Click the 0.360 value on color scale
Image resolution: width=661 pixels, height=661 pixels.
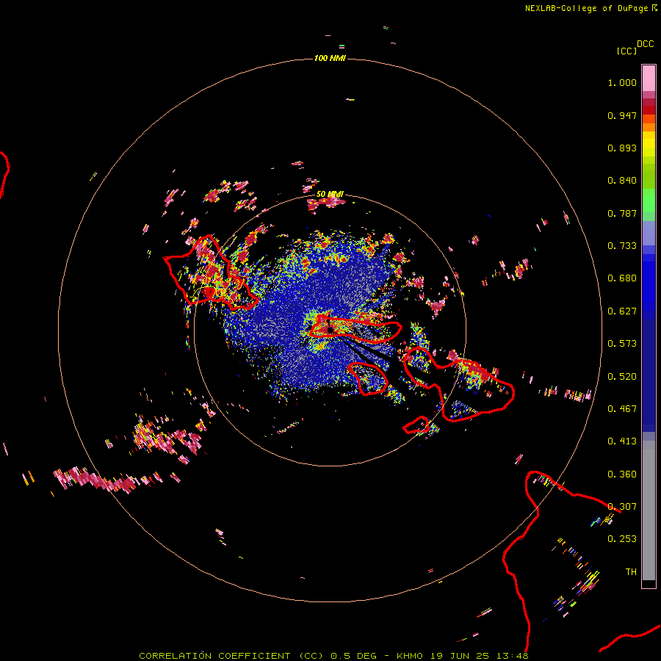pos(622,474)
